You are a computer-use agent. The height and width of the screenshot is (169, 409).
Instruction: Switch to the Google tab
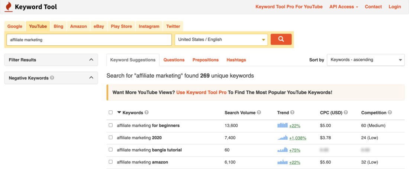tap(15, 26)
